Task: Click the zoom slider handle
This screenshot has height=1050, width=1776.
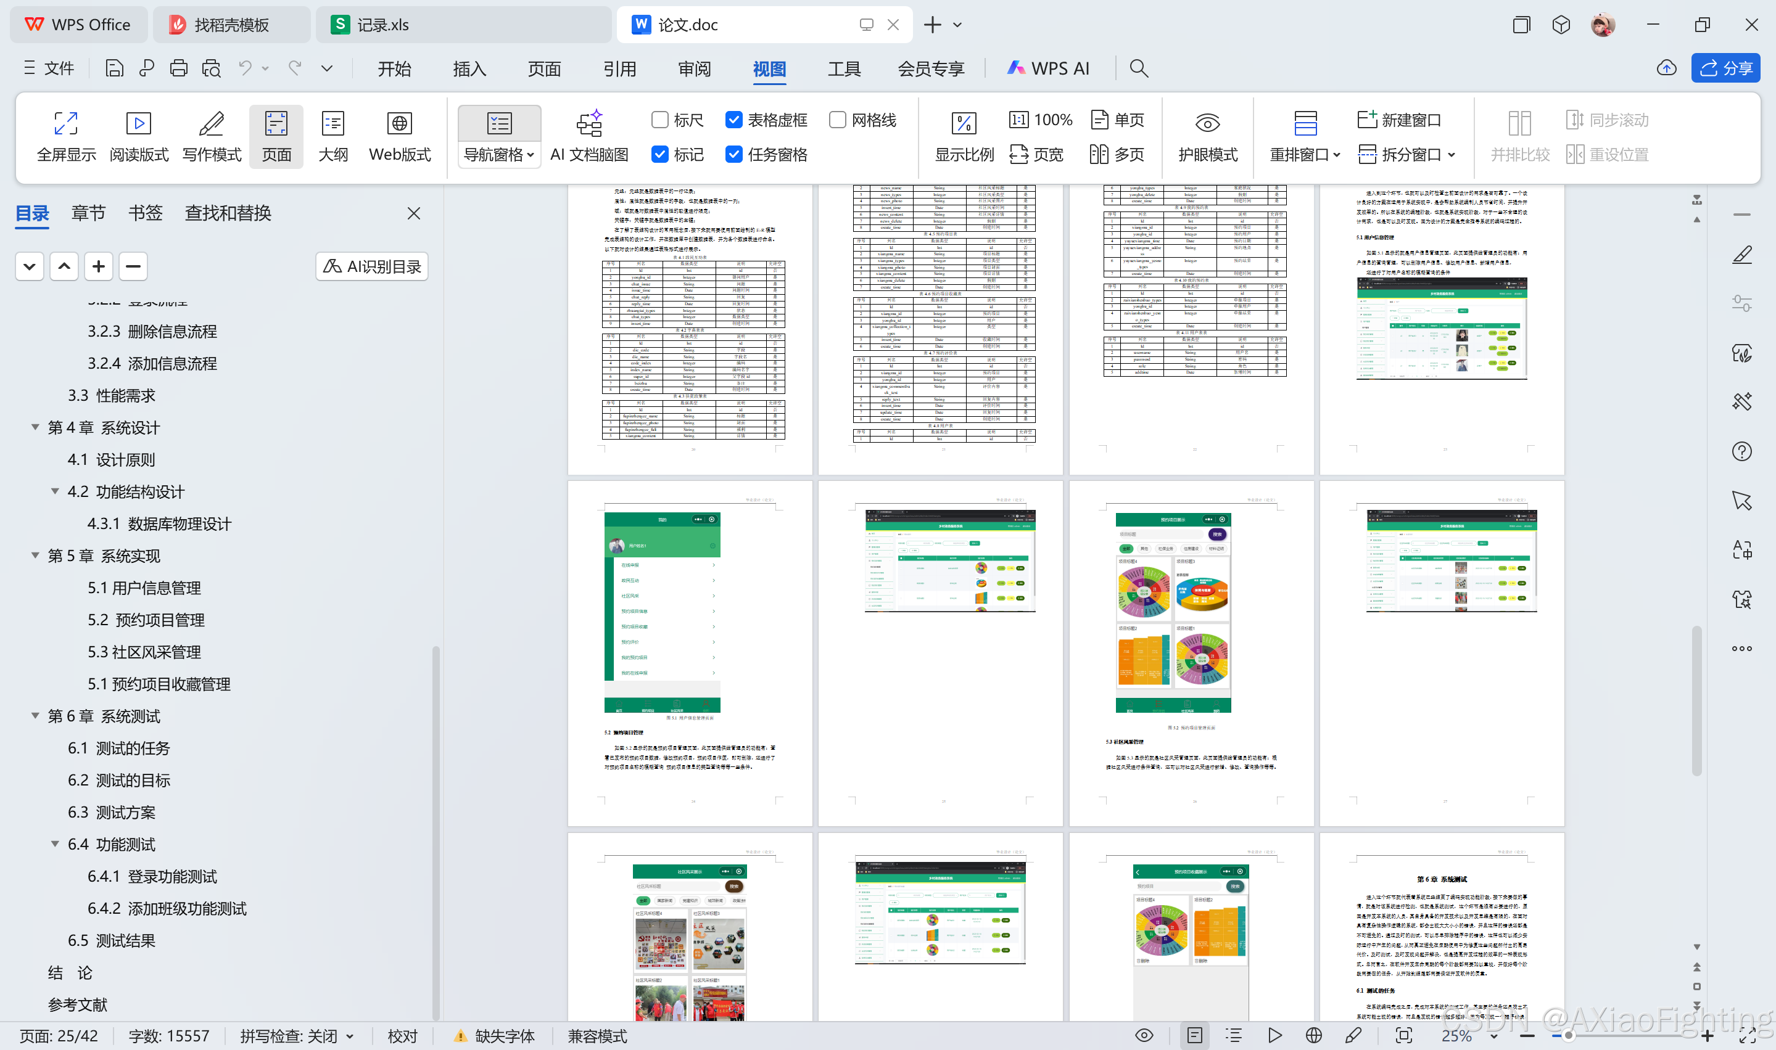Action: (x=1569, y=1036)
